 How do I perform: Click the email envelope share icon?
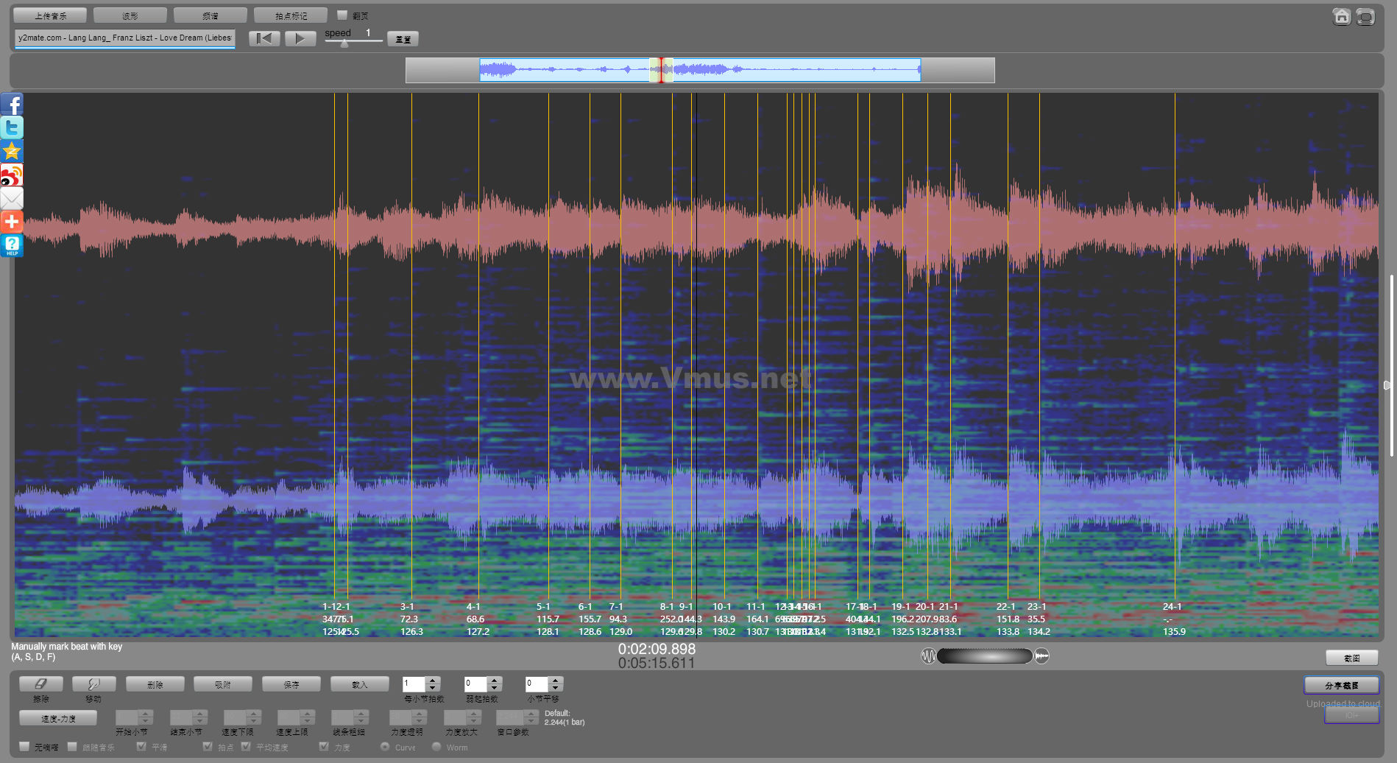(x=12, y=199)
